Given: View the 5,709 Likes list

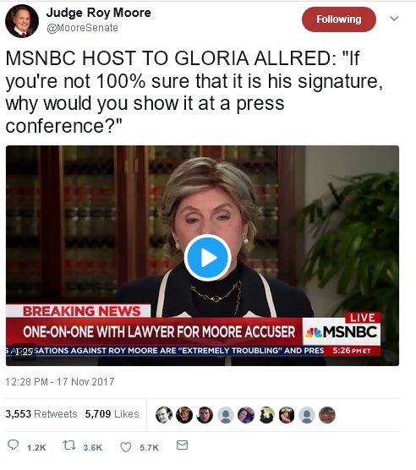Looking at the screenshot, I should click(112, 414).
